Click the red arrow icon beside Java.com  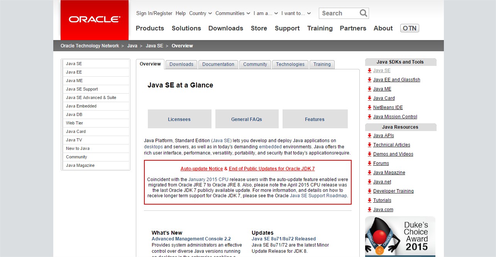tap(369, 210)
